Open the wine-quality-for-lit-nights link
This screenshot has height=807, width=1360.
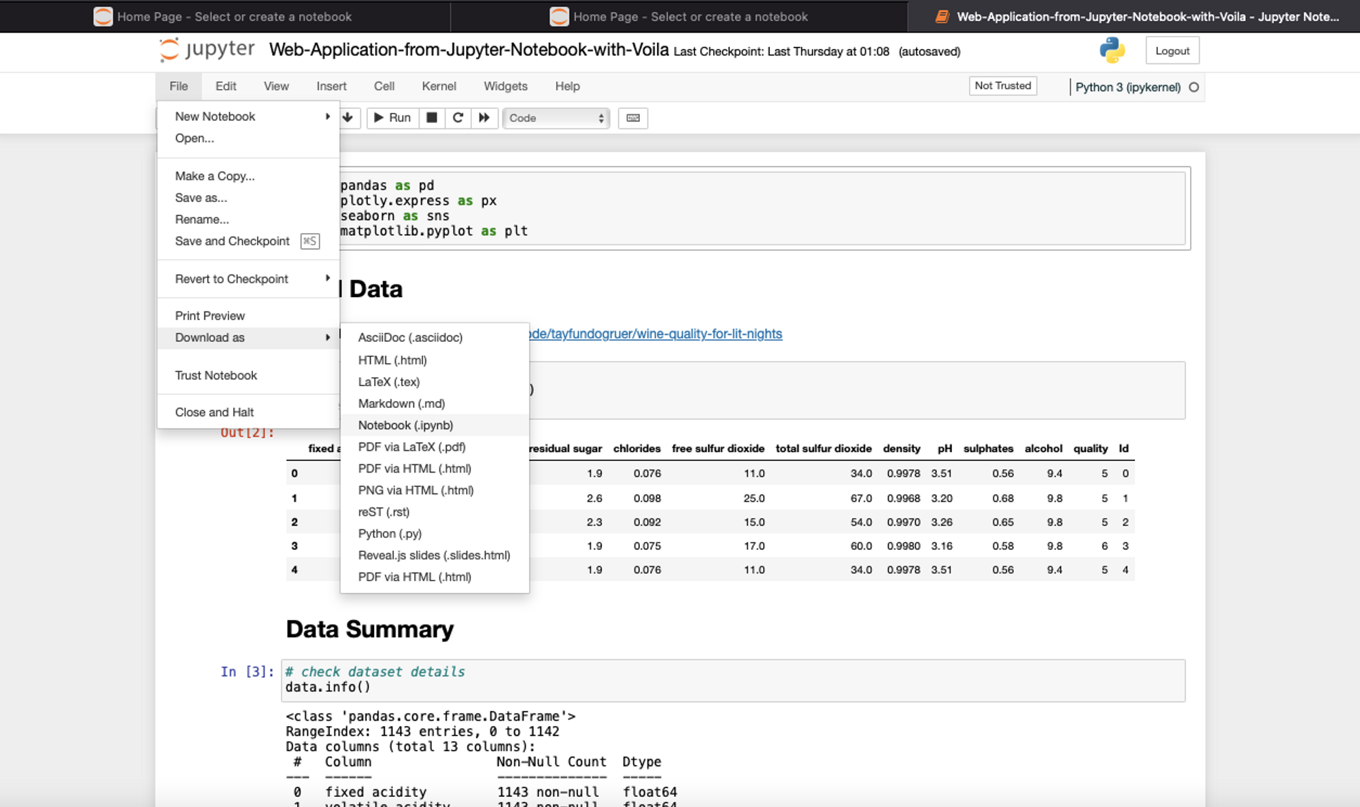(656, 334)
